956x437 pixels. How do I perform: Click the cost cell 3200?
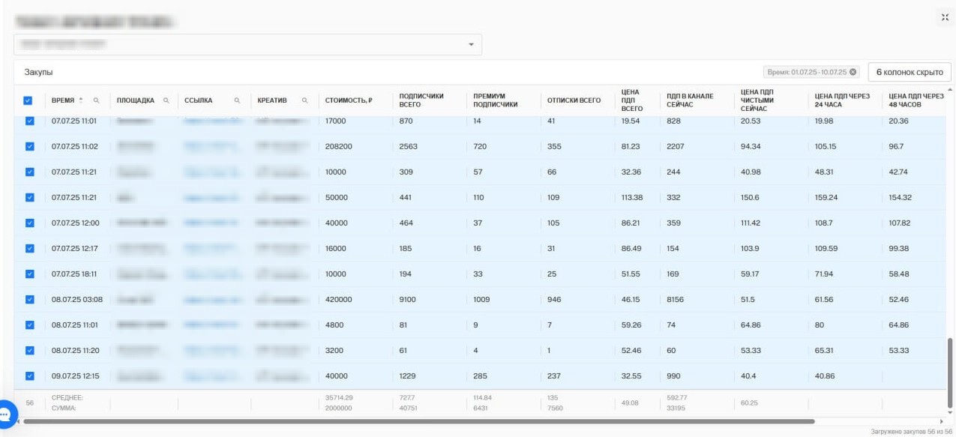pyautogui.click(x=334, y=350)
